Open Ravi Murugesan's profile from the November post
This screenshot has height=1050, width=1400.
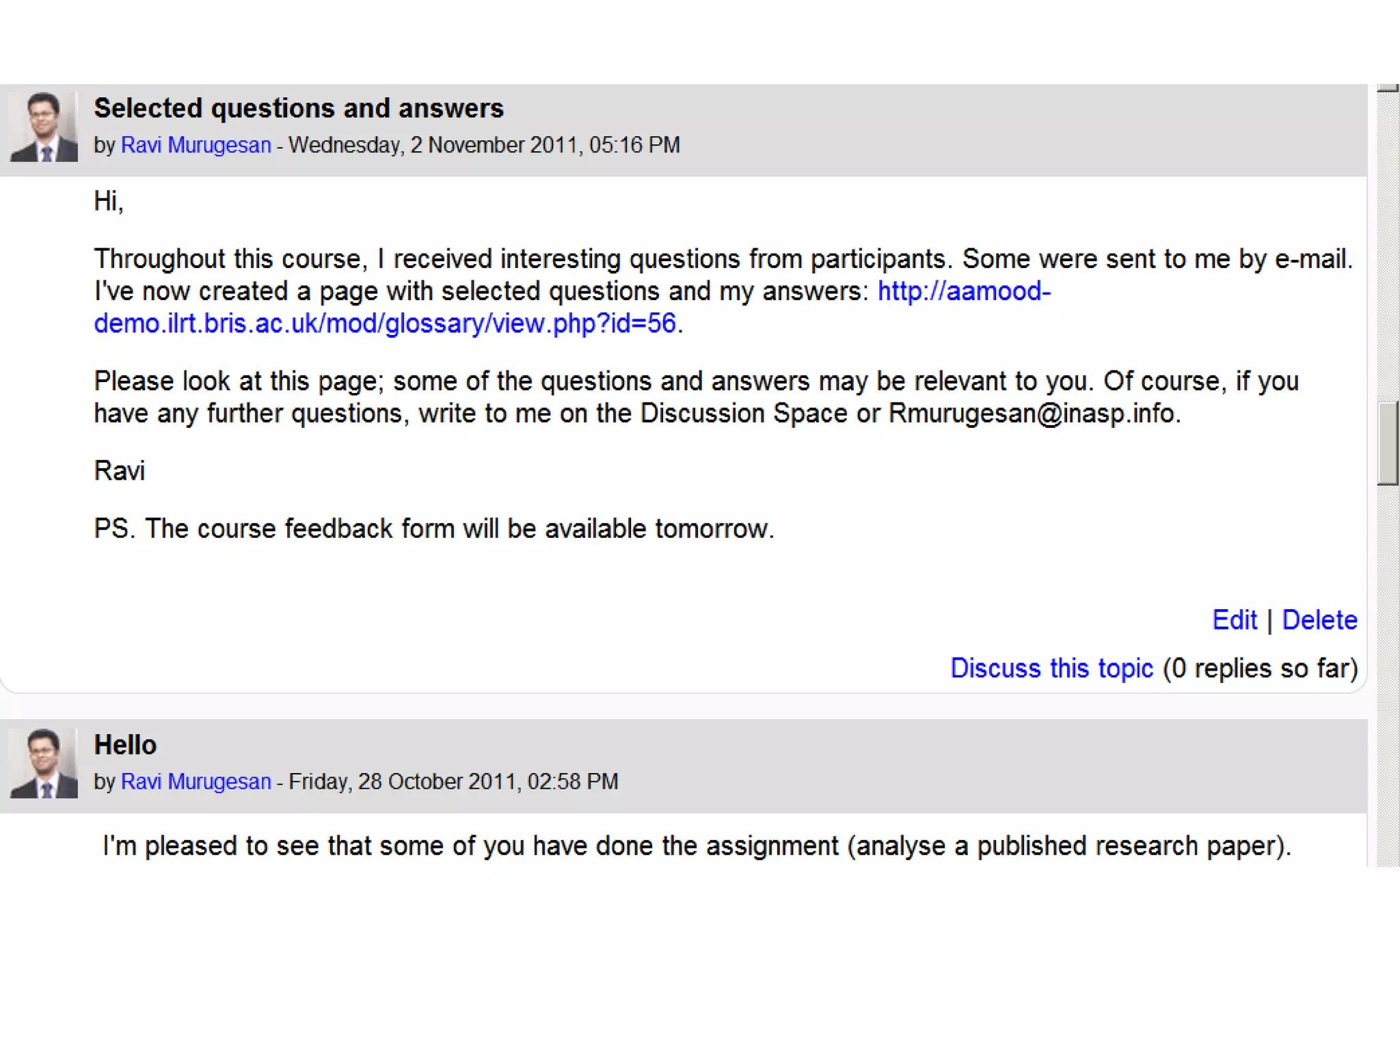coord(196,146)
